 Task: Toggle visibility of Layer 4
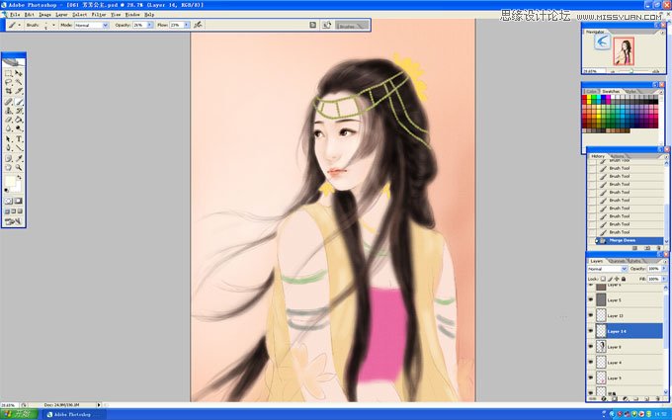(x=590, y=362)
